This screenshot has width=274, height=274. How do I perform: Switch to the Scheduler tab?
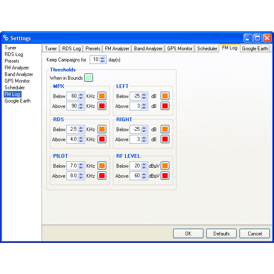tap(207, 49)
